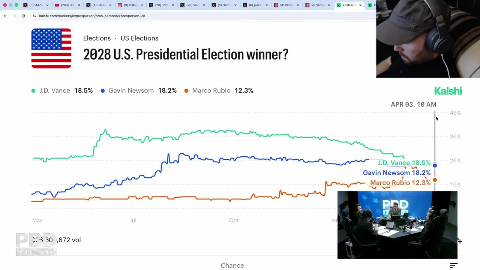Click the orange Marco Rubio chart point
The image size is (480, 270).
coord(435,180)
